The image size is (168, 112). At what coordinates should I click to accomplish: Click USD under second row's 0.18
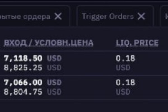pos(123,92)
